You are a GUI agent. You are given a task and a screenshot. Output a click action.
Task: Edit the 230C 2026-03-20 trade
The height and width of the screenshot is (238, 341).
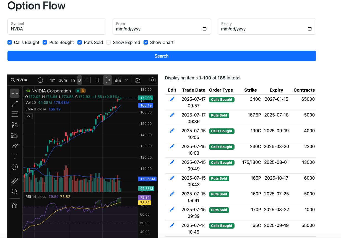(x=172, y=146)
